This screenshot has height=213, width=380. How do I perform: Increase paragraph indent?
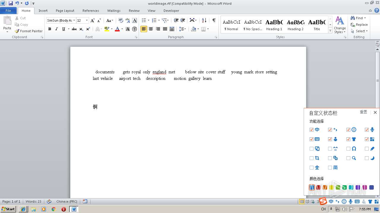coord(183,20)
